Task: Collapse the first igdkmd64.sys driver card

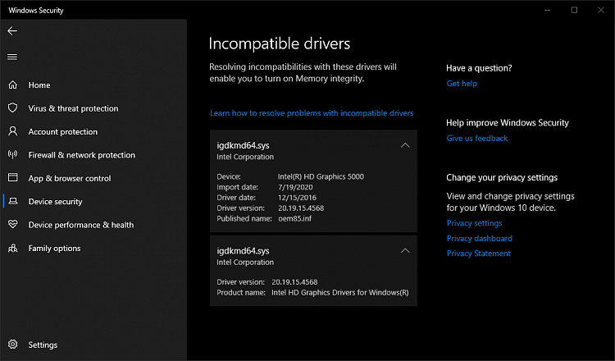Action: coord(405,145)
